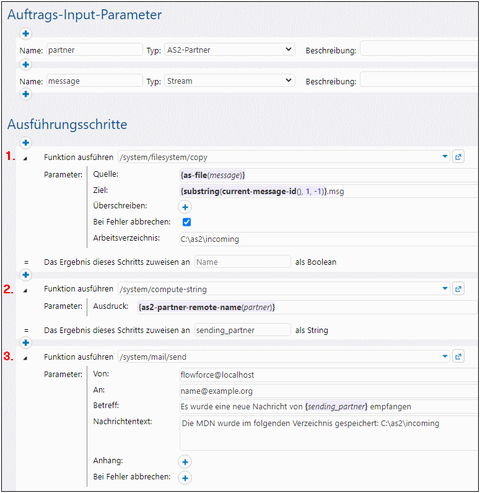Open Typ dropdown showing AS2-Partner
Image resolution: width=480 pixels, height=493 pixels.
click(x=229, y=50)
